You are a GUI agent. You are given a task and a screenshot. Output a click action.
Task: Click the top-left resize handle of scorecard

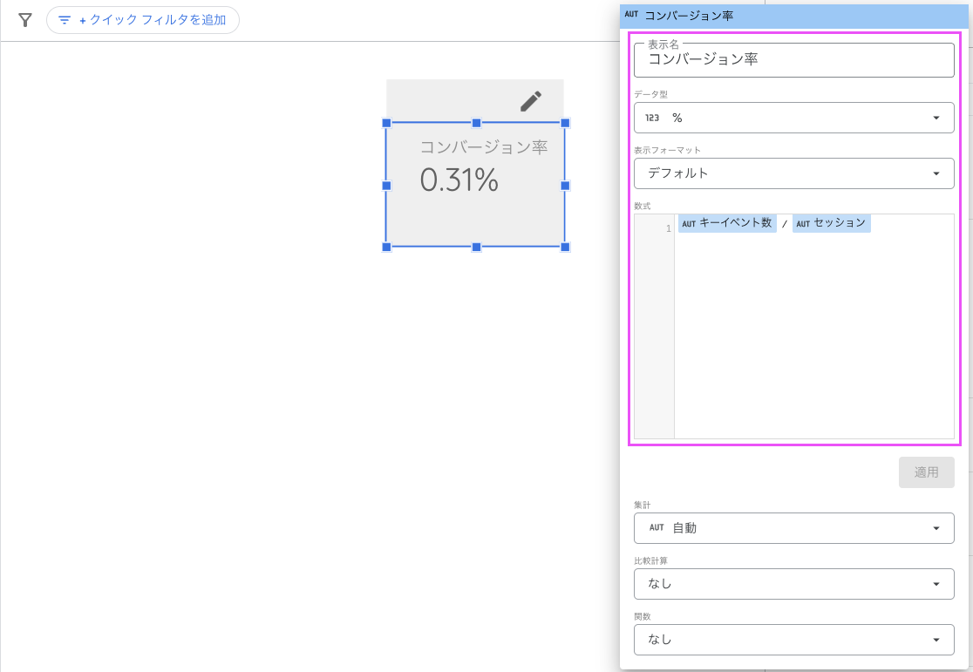(386, 123)
